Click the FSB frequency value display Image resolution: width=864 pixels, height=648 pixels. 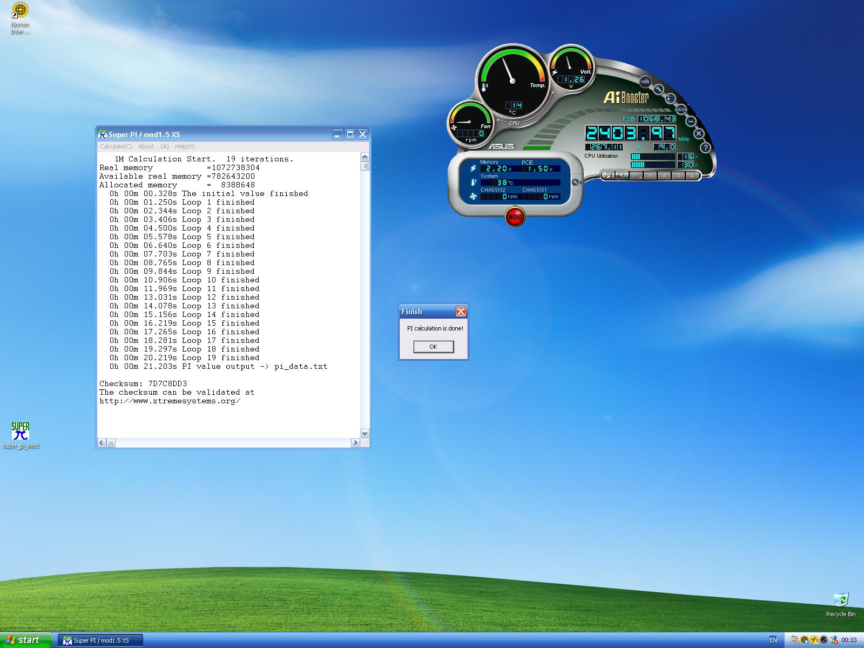657,119
